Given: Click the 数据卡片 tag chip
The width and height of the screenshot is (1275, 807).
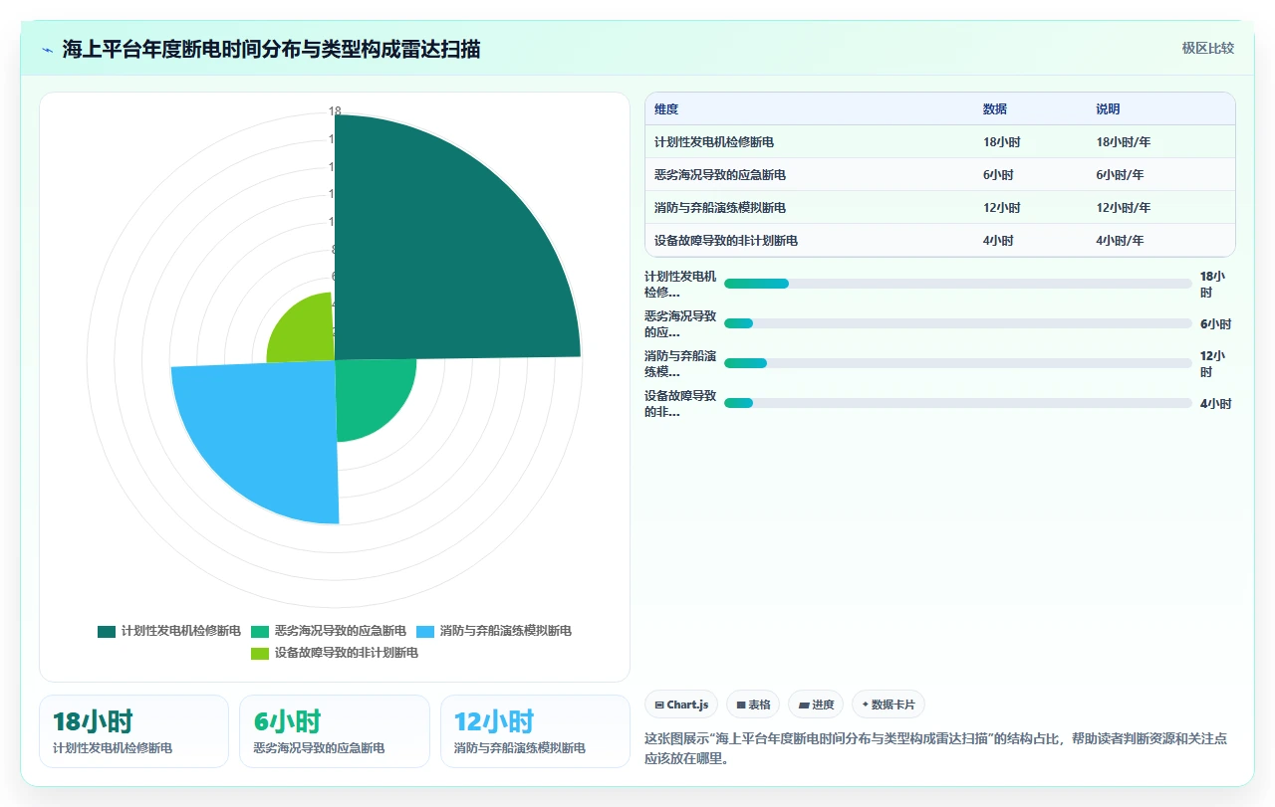Looking at the screenshot, I should 888,705.
